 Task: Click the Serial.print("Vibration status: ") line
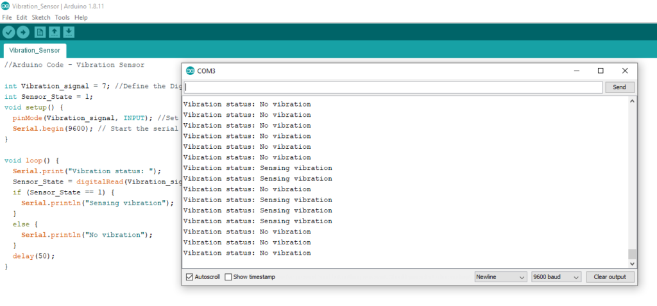(87, 171)
